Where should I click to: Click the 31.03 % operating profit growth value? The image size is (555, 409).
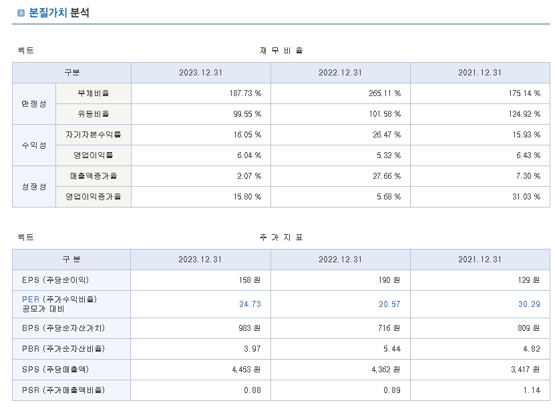(526, 197)
